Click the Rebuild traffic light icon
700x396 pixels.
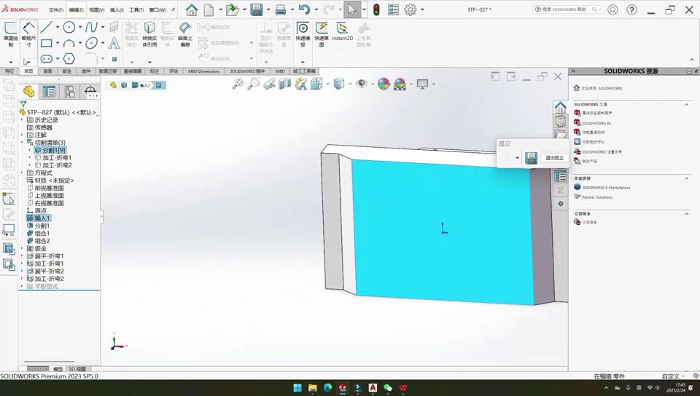point(376,10)
